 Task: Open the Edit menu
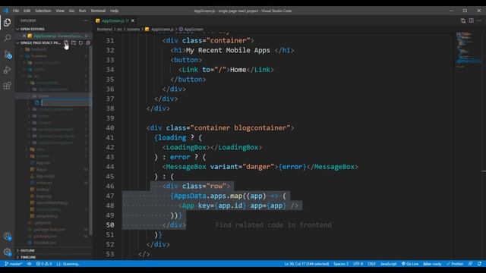(27, 11)
